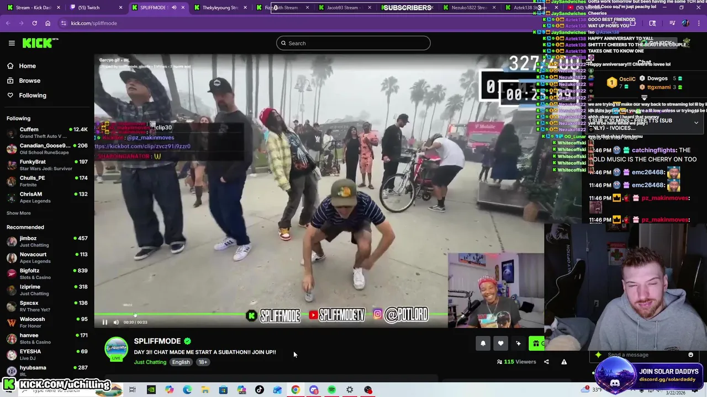707x397 pixels.
Task: Open Spotify from taskbar
Action: point(331,390)
